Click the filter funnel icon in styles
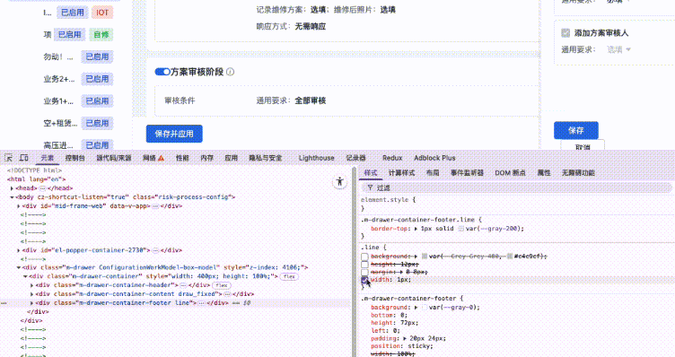The height and width of the screenshot is (357, 675). point(370,188)
